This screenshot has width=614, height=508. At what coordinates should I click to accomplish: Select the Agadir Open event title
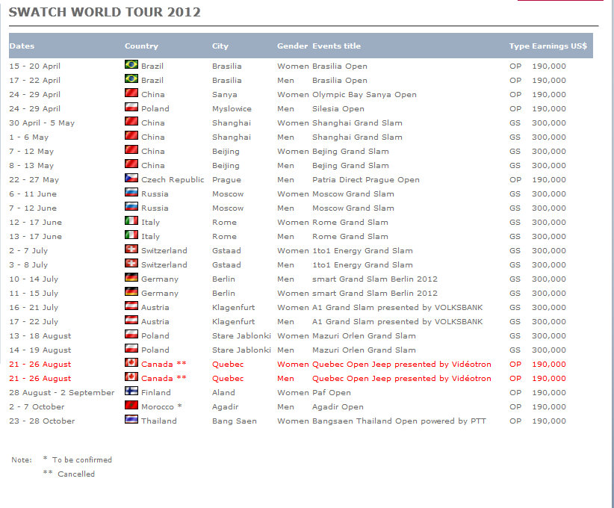338,407
